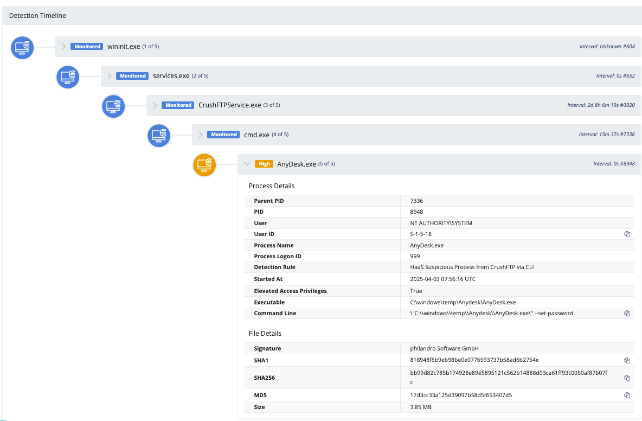
Task: Copy the Command Line value
Action: [x=627, y=313]
